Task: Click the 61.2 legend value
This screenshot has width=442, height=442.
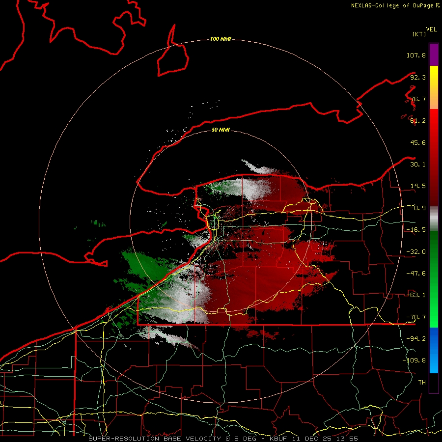Action: click(x=418, y=121)
